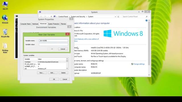Select the OS variable row
The width and height of the screenshot is (182, 102).
pyautogui.click(x=45, y=69)
